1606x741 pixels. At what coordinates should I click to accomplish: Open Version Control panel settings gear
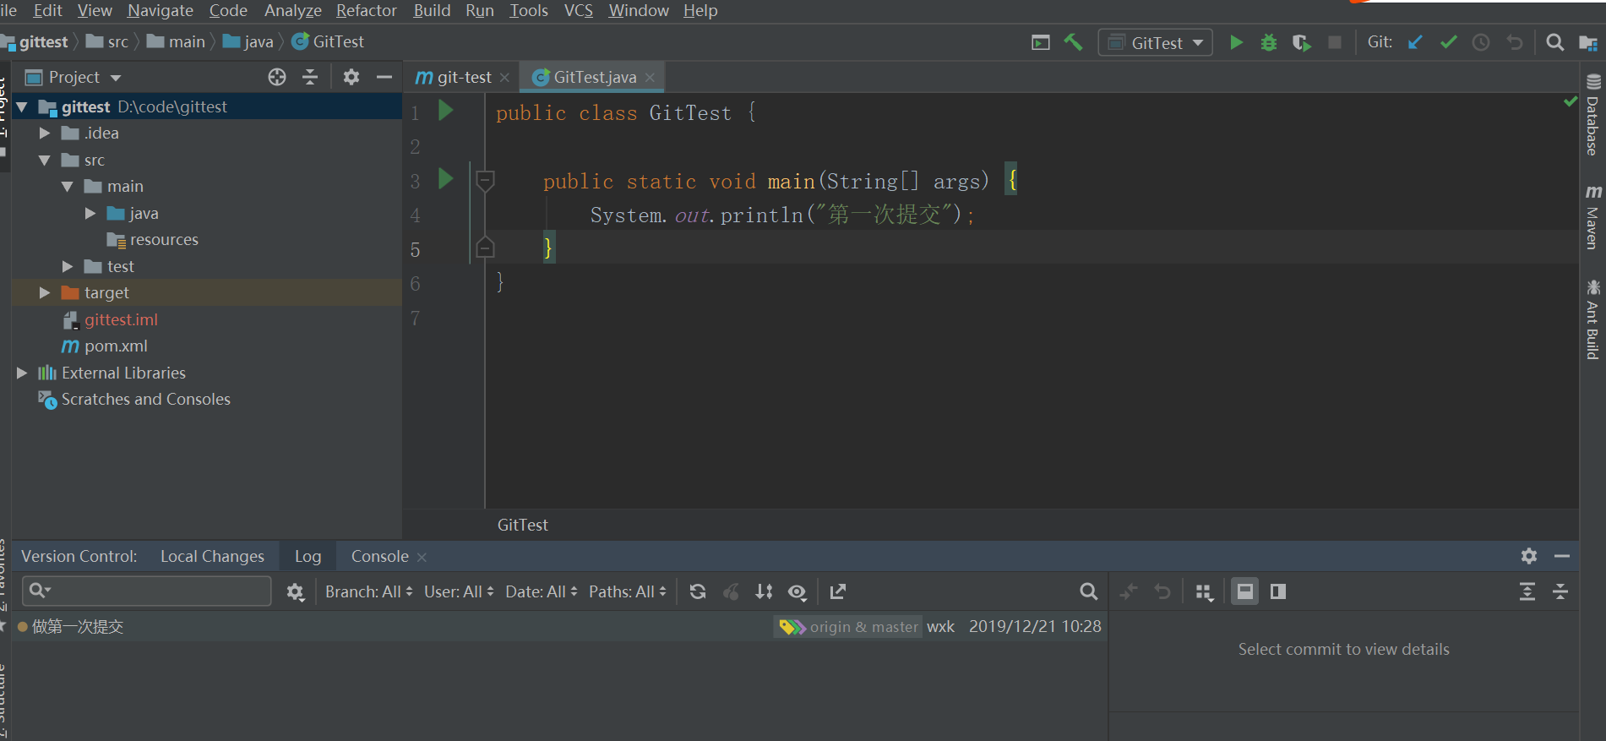point(1529,556)
